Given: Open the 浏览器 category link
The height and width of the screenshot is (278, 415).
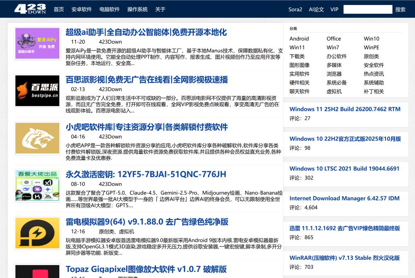Looking at the screenshot, I should click(x=334, y=74).
